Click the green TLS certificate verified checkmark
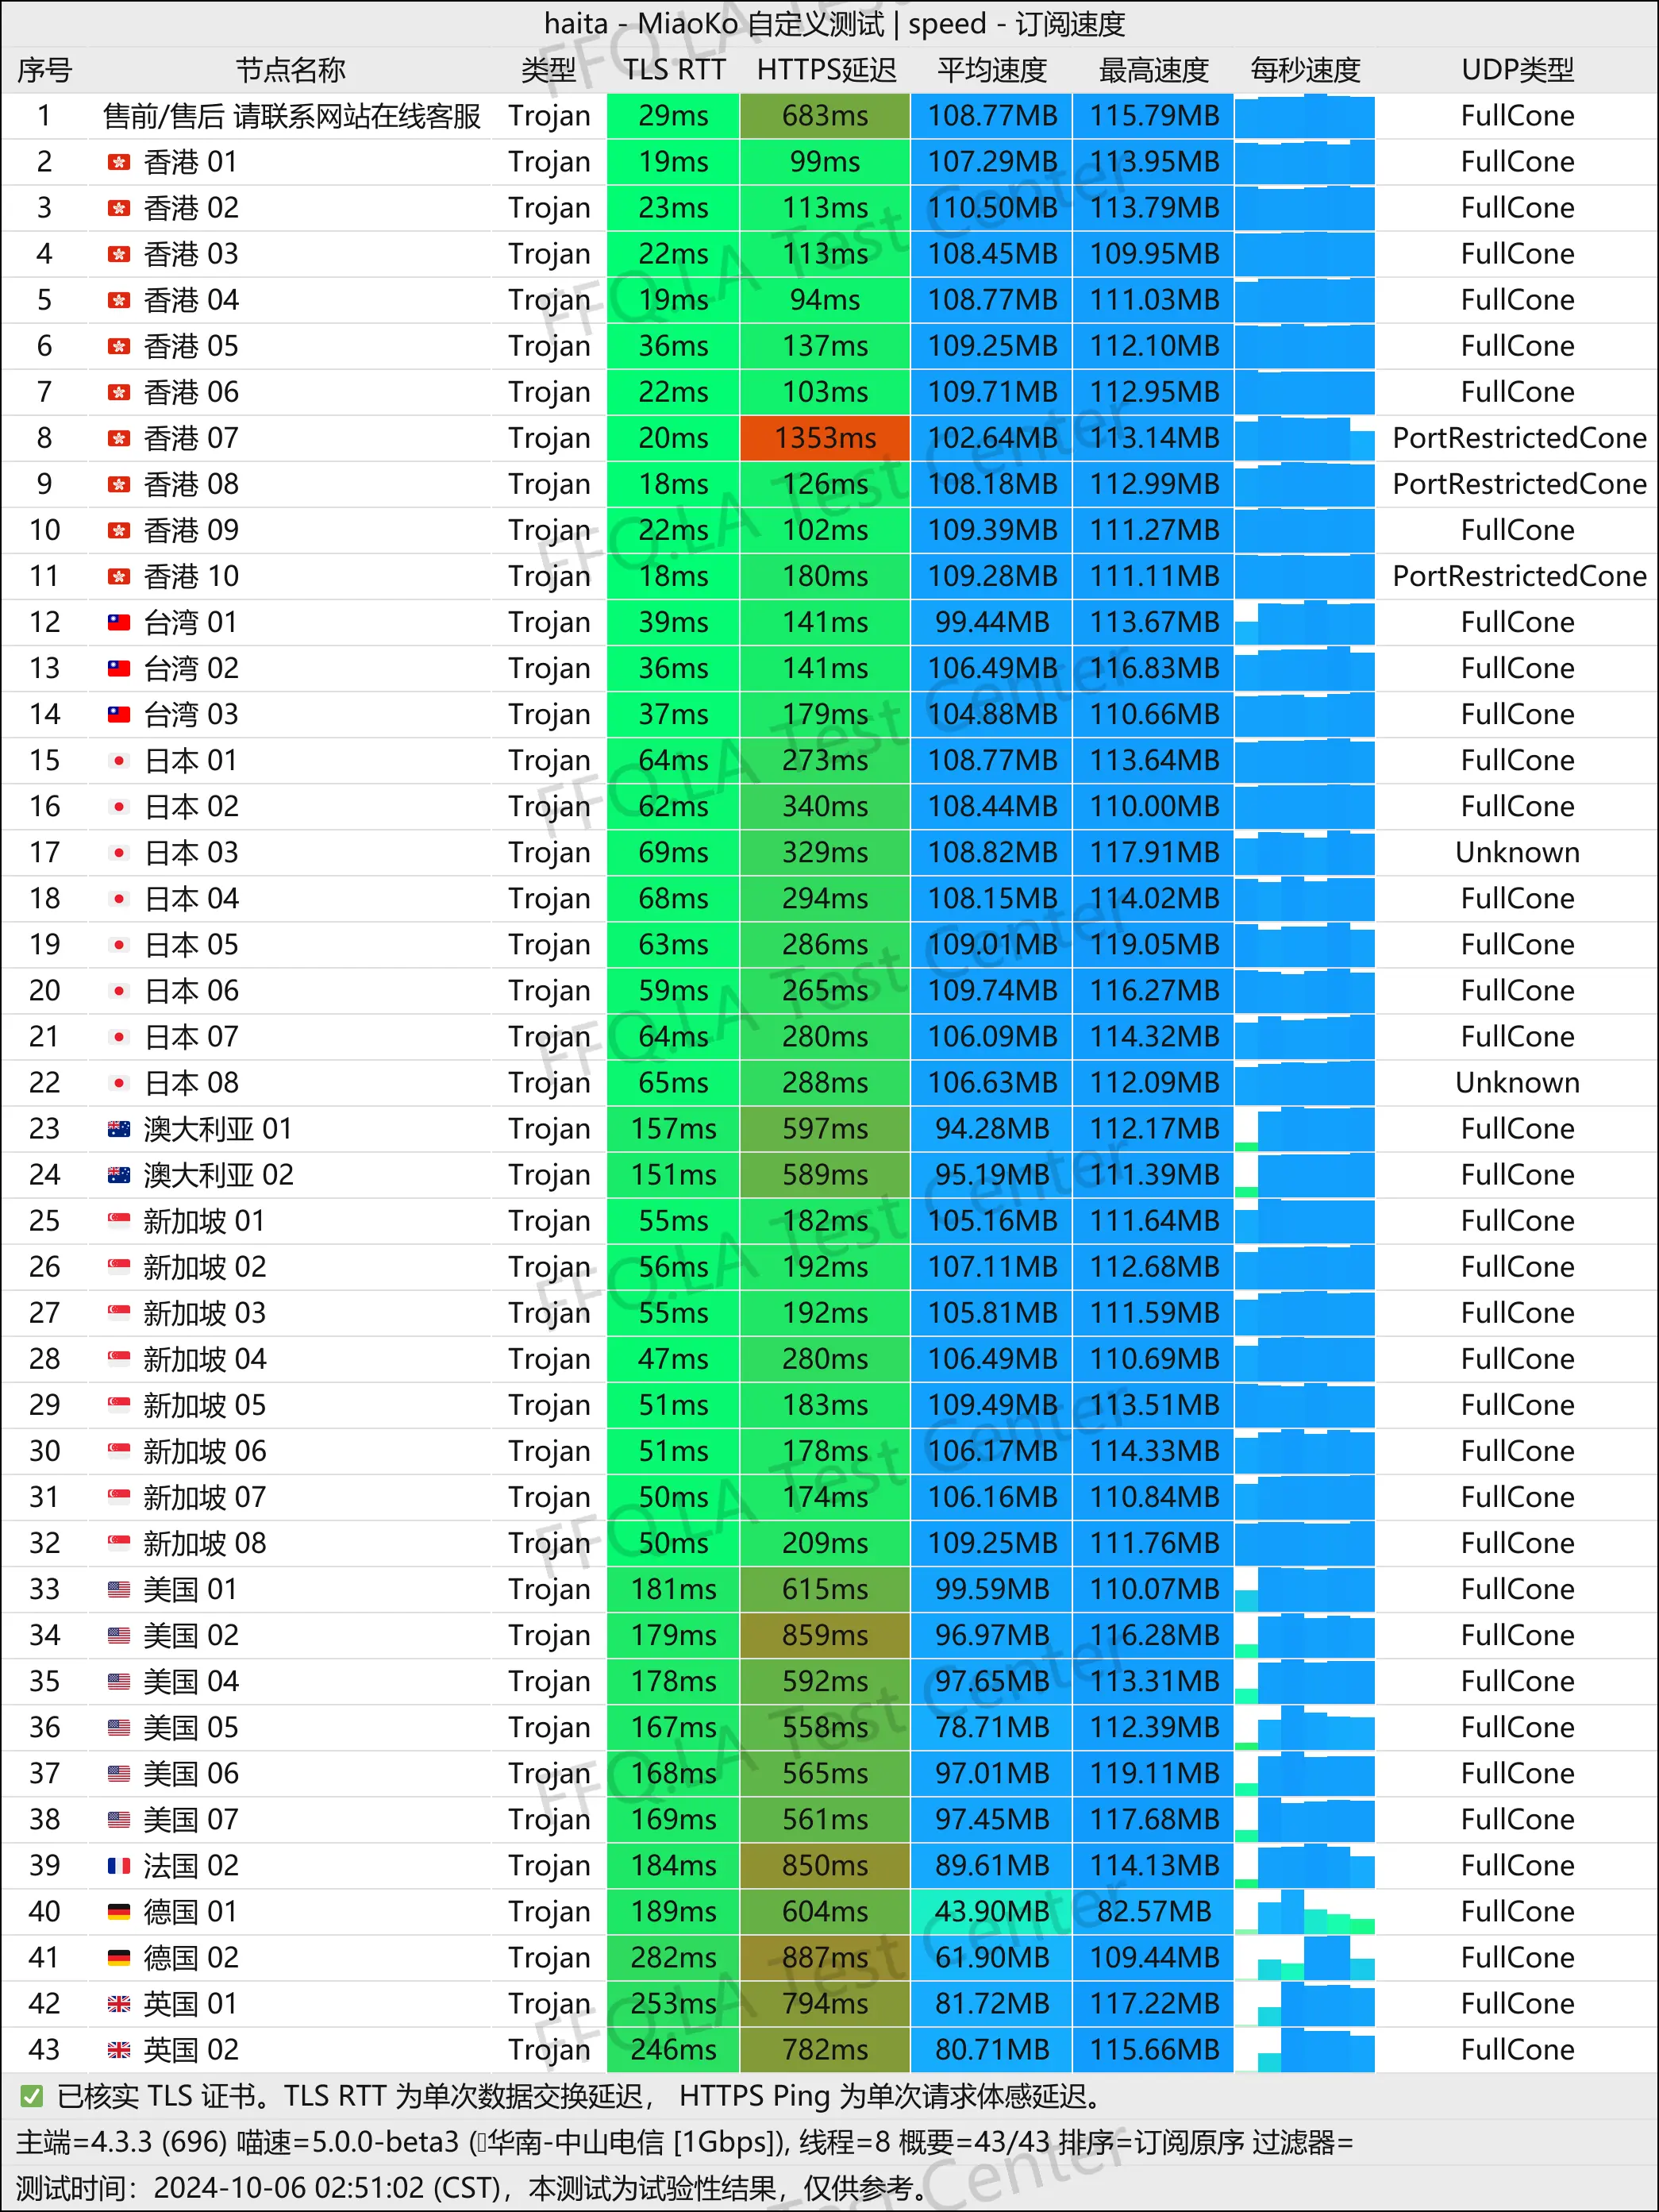 coord(31,2096)
